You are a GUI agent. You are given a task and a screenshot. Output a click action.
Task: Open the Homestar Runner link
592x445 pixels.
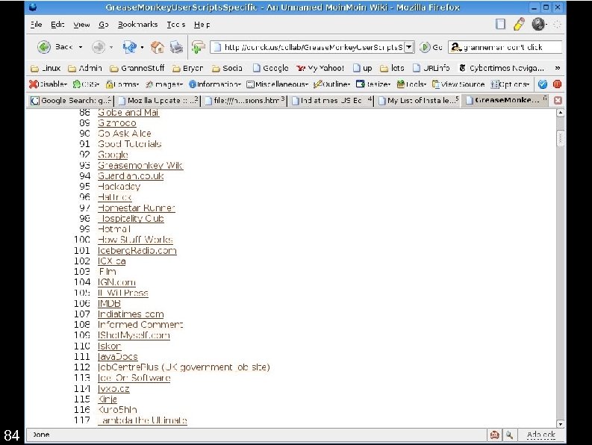(x=137, y=208)
